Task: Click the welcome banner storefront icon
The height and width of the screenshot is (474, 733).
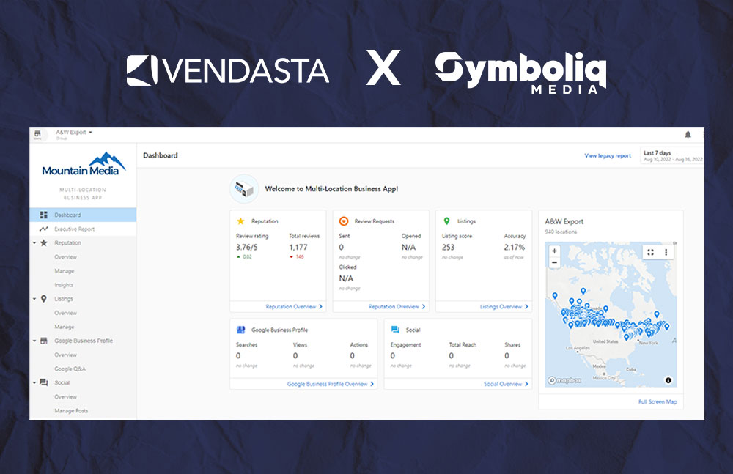Action: [x=244, y=189]
